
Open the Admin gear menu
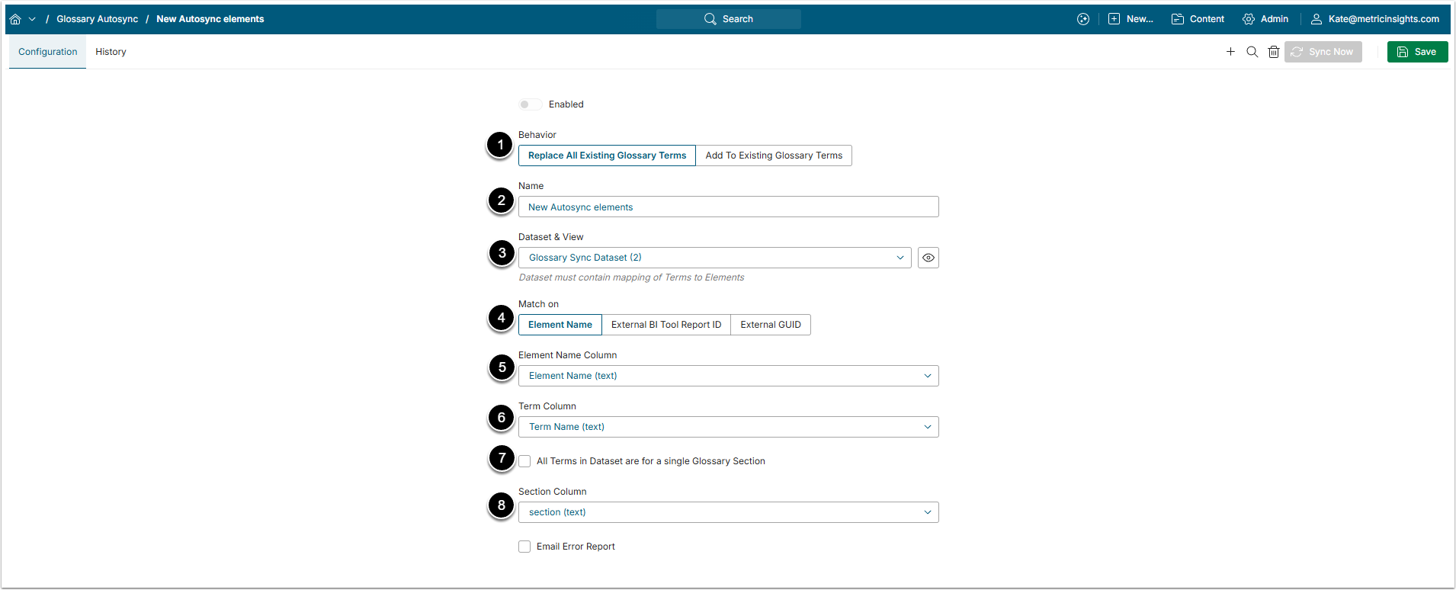1265,19
